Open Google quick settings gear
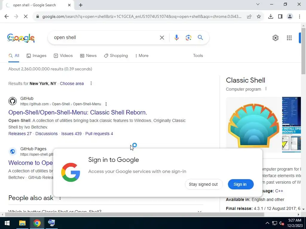The image size is (306, 229). pyautogui.click(x=275, y=38)
